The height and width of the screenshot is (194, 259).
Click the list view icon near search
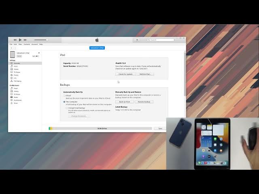coord(137,40)
